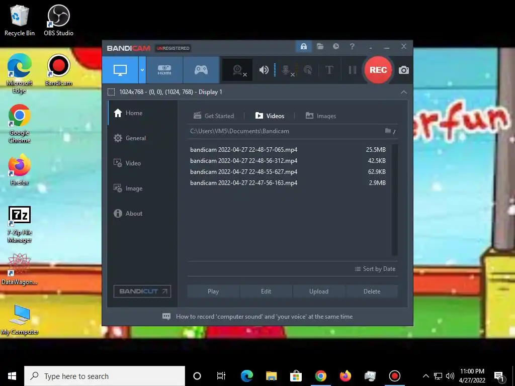
Task: Start recording with the red REC button
Action: coord(378,70)
